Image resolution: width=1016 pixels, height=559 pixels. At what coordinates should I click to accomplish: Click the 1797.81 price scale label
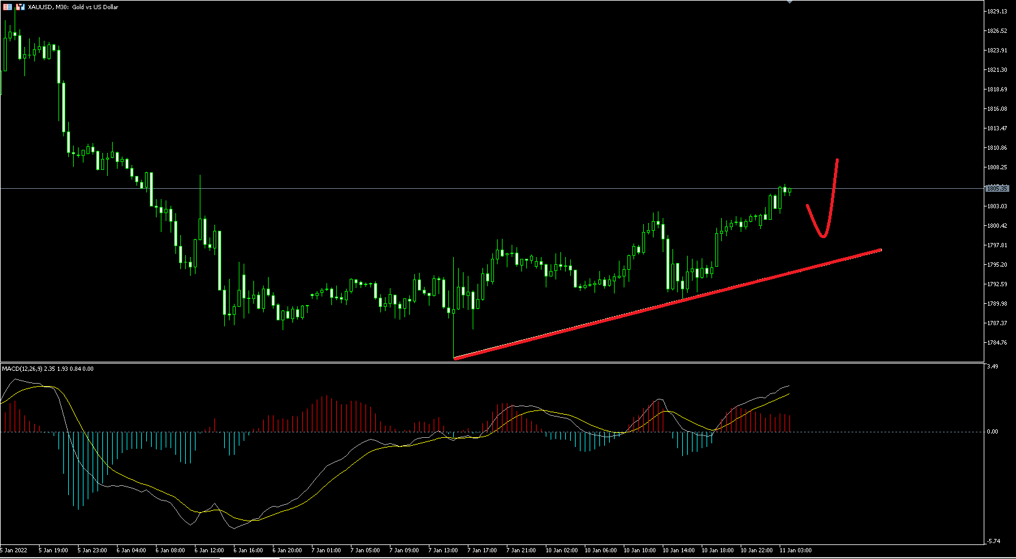point(997,245)
